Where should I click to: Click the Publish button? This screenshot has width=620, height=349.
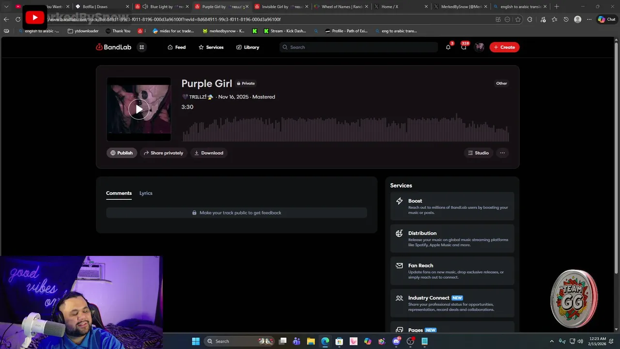pyautogui.click(x=122, y=153)
